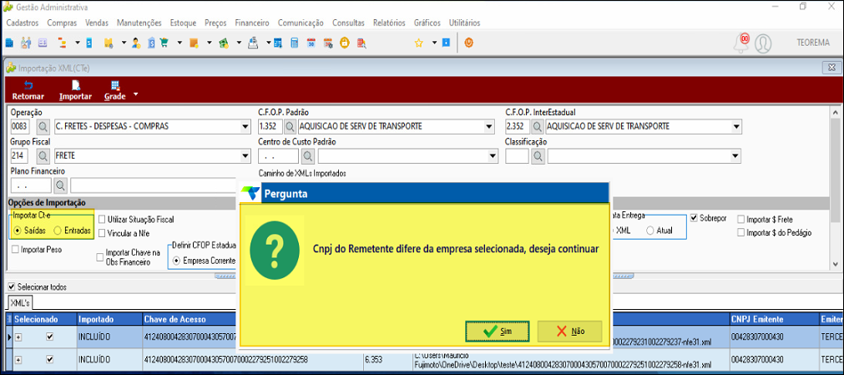Click the blue info square toolbar icon
Viewport: 844px width, 375px height.
(446, 43)
